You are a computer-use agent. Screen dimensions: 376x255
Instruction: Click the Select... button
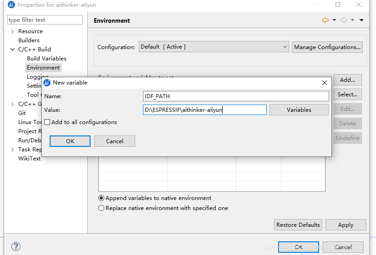pos(347,95)
